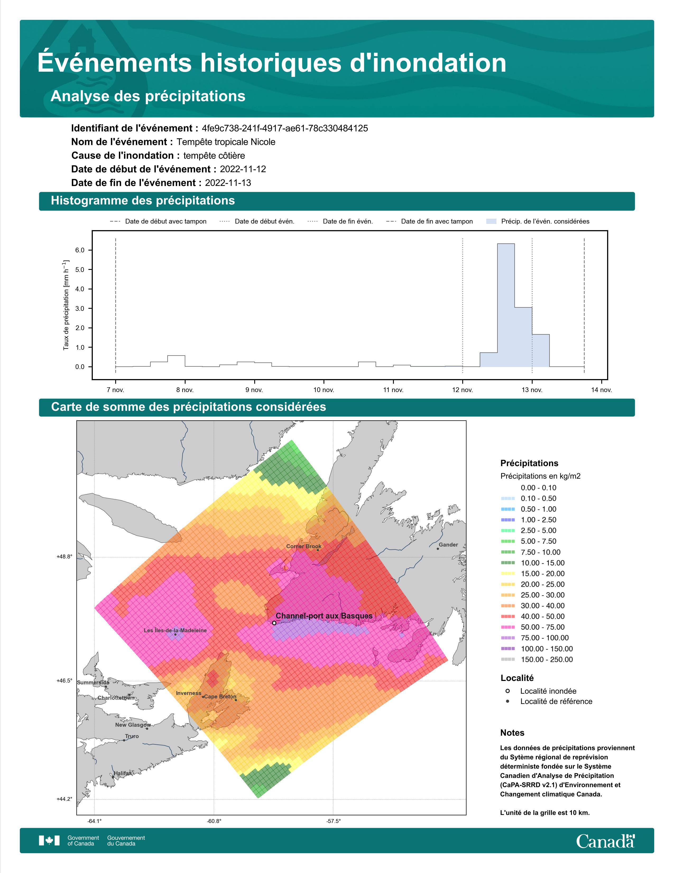Click the L'unité de la grille est 10 km note

[545, 813]
